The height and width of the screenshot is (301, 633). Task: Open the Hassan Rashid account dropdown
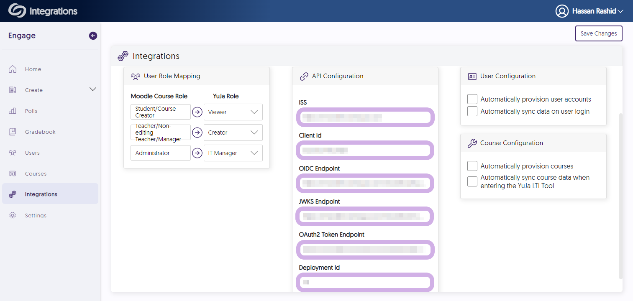click(589, 11)
